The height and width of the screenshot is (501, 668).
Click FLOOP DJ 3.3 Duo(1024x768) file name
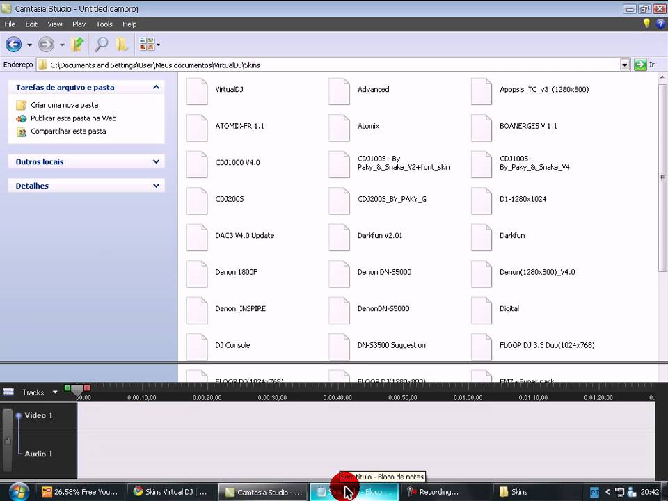pyautogui.click(x=547, y=346)
